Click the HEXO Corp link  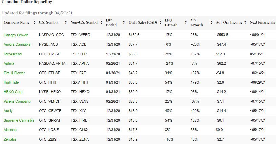tap(13, 92)
